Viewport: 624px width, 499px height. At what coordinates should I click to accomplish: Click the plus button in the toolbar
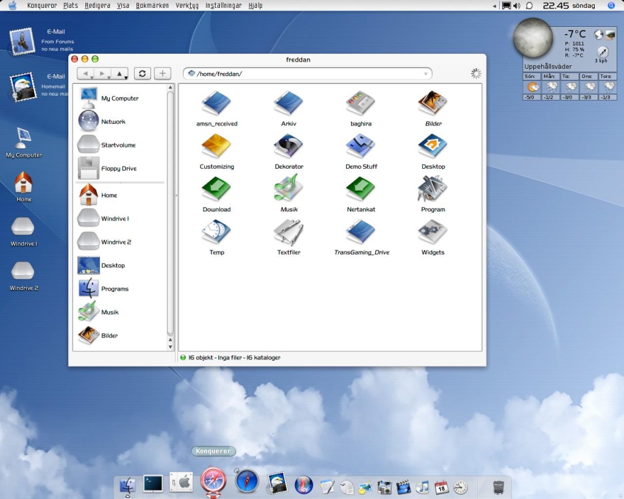[x=162, y=74]
